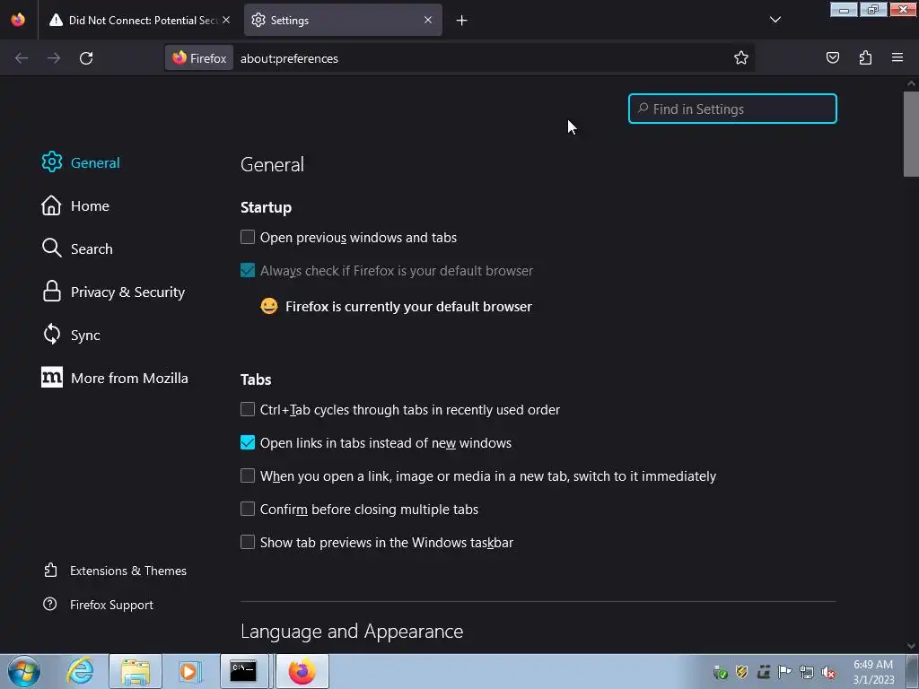Close the Settings tab
Viewport: 919px width, 689px height.
pos(428,20)
